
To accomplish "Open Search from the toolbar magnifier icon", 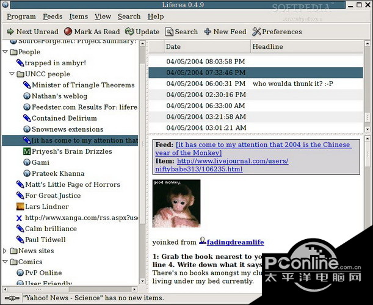I will 169,32.
